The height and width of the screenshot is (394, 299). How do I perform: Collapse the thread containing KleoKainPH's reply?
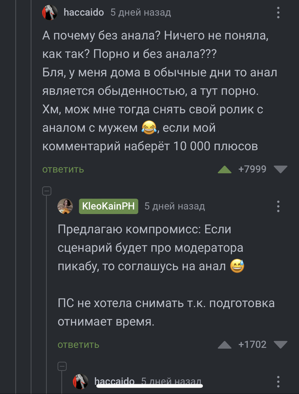47,191
